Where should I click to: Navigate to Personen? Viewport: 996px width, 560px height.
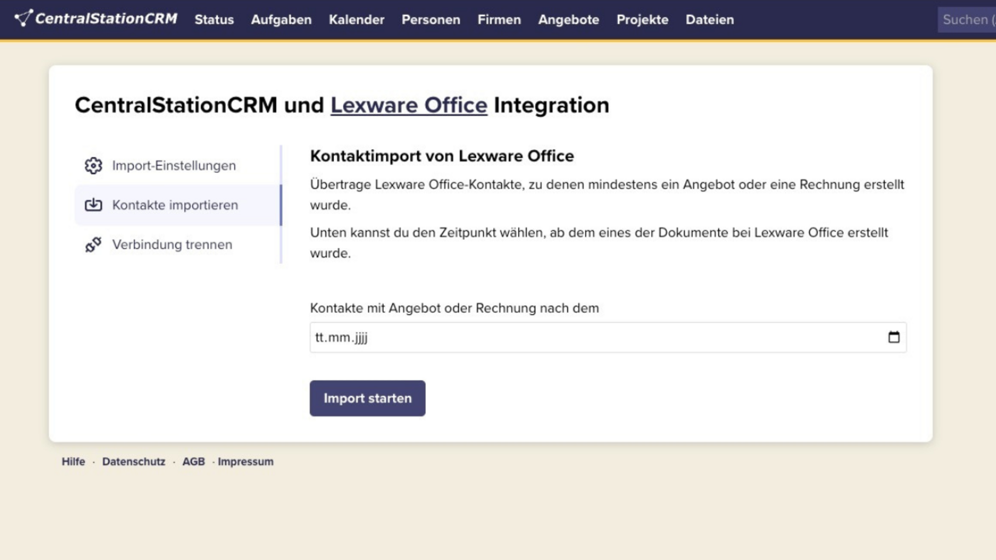430,20
